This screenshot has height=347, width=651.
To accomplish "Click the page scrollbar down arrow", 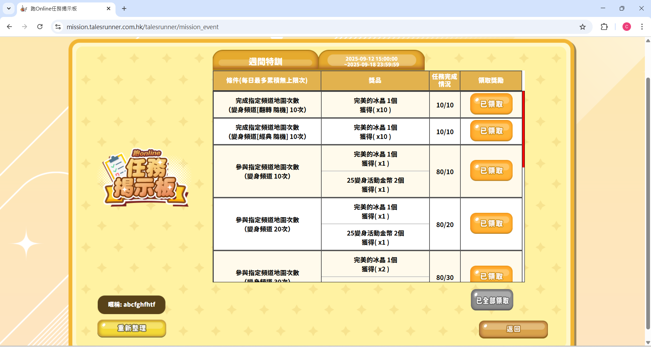I will click(x=648, y=342).
